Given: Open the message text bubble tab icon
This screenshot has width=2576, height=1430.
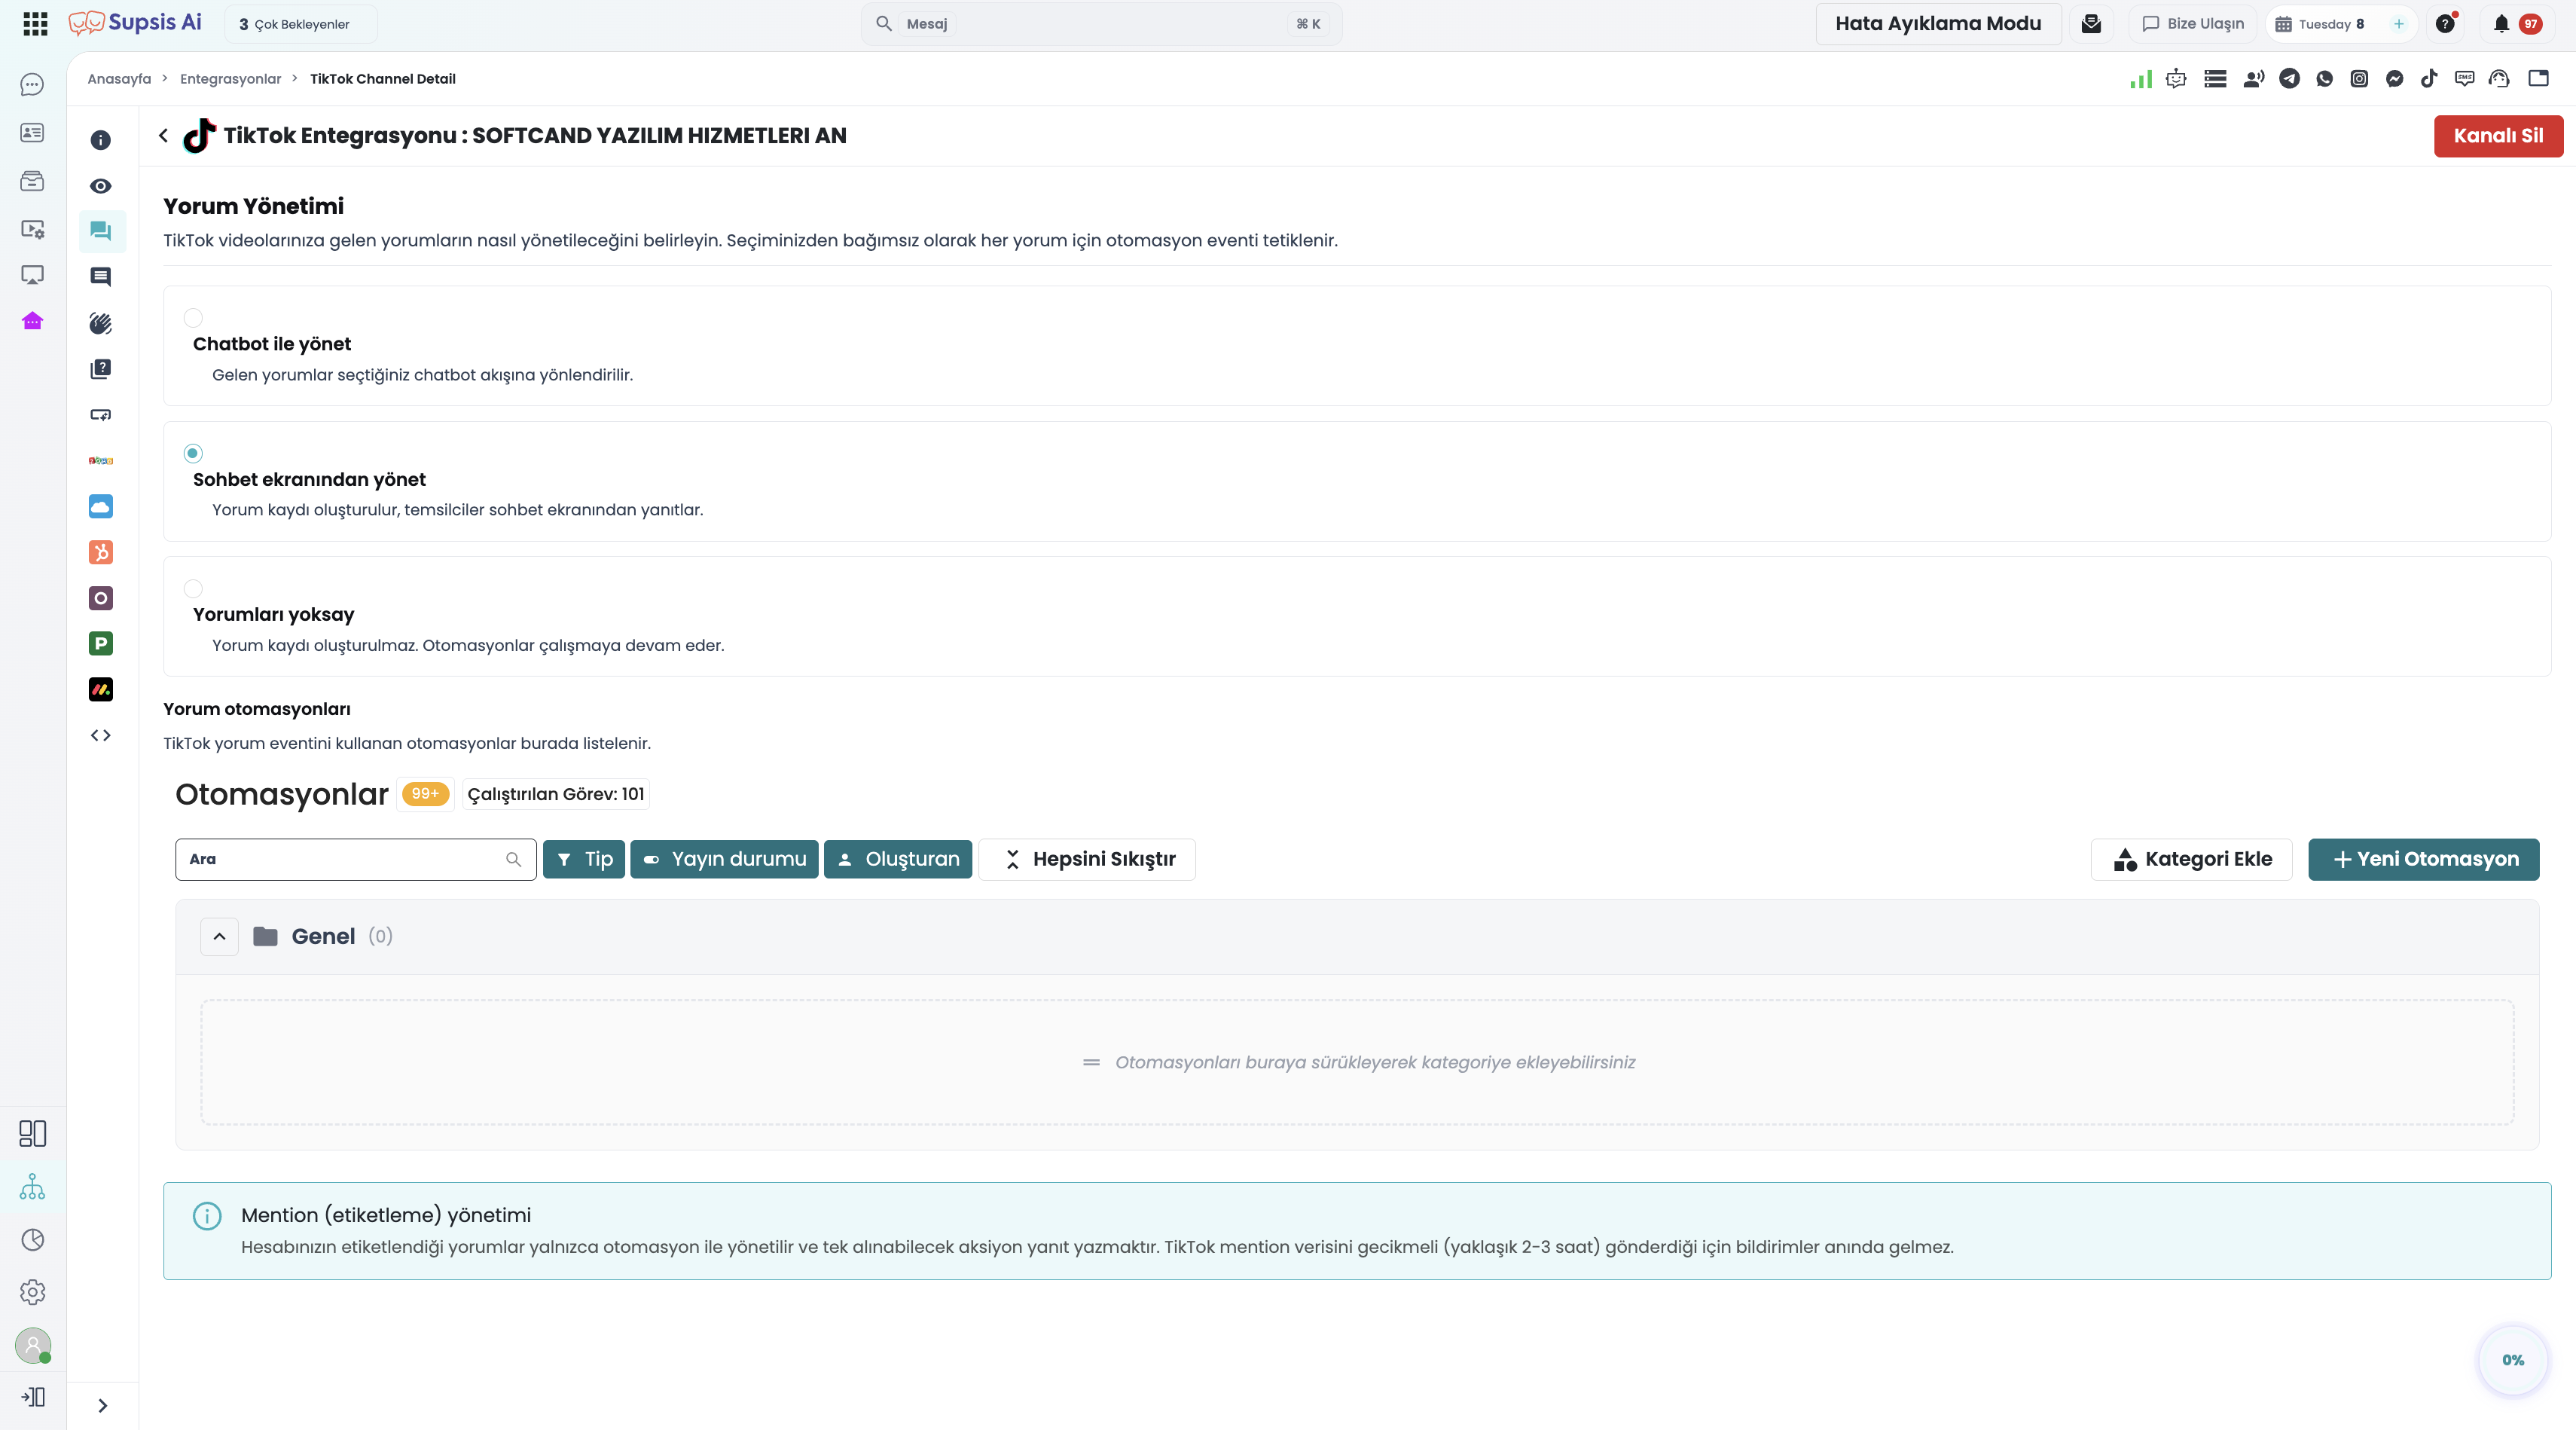Looking at the screenshot, I should click(101, 277).
